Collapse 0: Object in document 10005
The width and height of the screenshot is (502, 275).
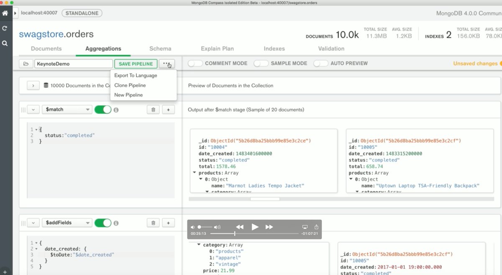(x=351, y=179)
